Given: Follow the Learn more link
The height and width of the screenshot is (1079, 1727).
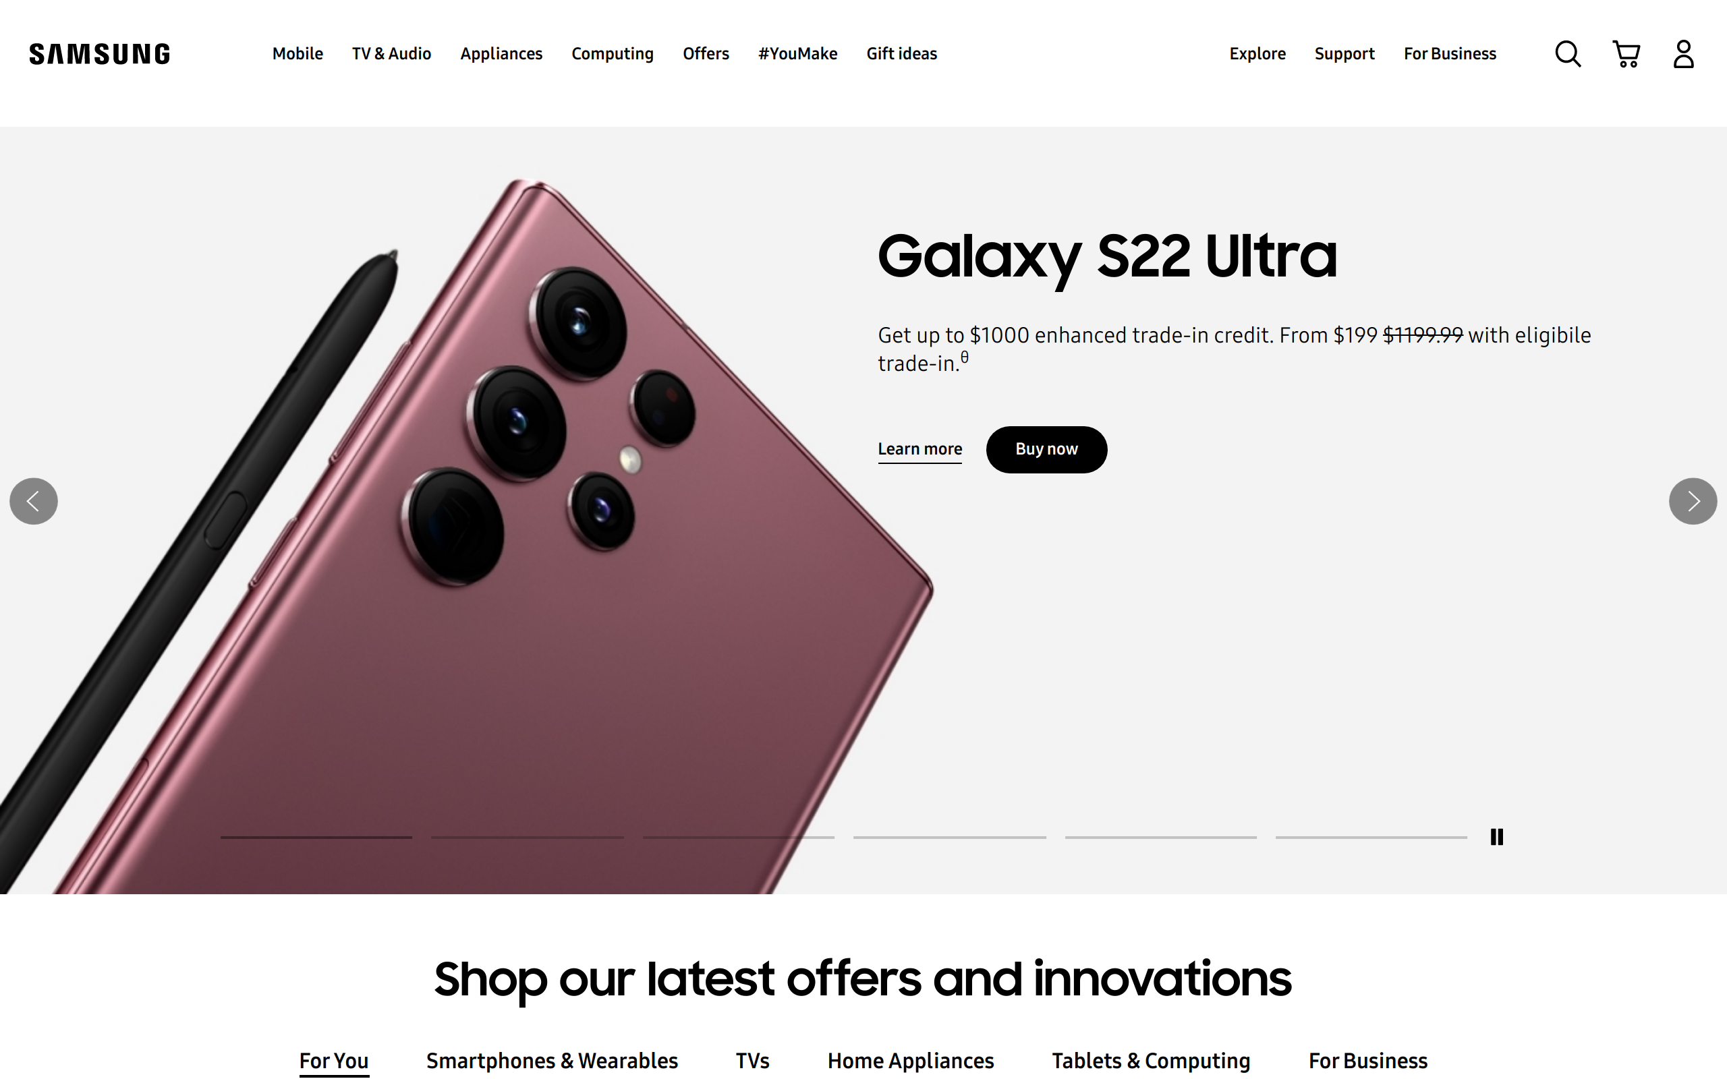Looking at the screenshot, I should [920, 450].
